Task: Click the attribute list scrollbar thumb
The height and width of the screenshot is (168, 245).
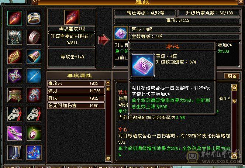Action: pos(108,89)
